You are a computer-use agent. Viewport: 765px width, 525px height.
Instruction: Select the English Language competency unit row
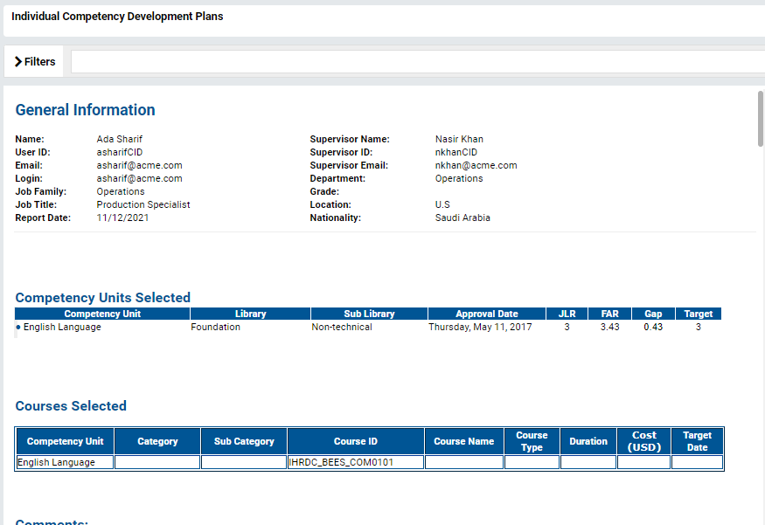(368, 327)
